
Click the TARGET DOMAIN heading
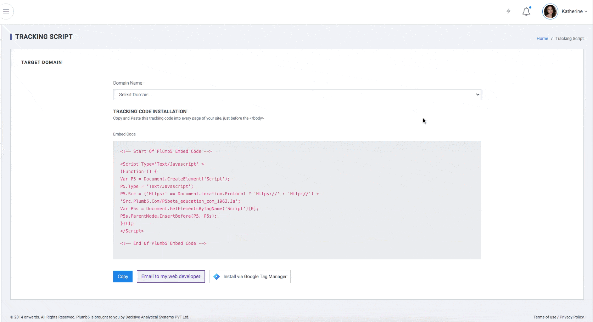[41, 63]
